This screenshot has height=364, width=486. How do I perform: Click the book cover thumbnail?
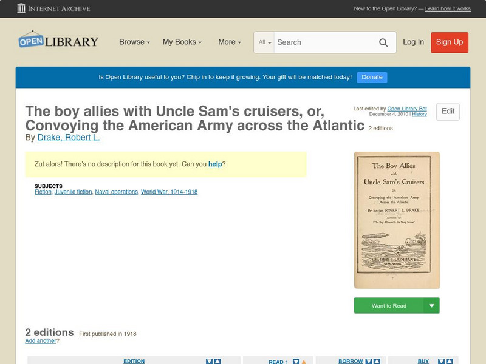pyautogui.click(x=397, y=220)
